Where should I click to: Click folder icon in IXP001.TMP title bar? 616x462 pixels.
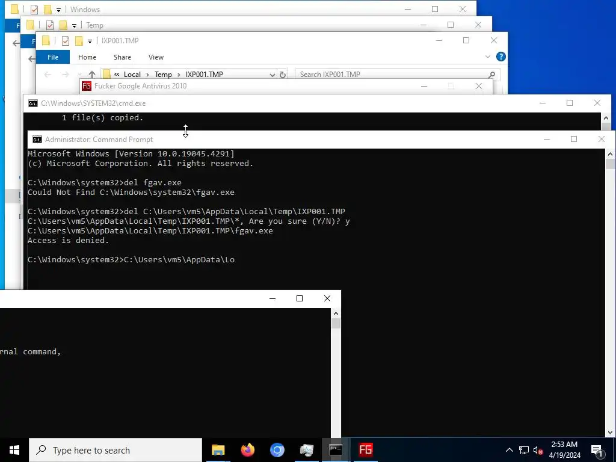pyautogui.click(x=46, y=41)
